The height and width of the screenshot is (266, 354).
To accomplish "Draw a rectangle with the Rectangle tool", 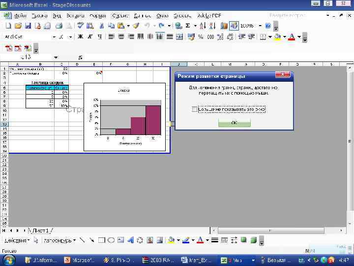I will tap(102, 240).
